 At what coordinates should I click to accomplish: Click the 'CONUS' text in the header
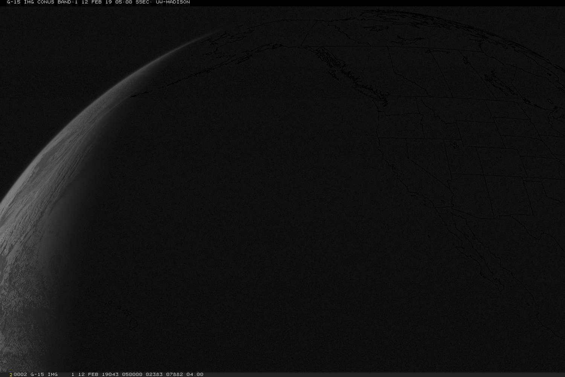tap(46, 2)
